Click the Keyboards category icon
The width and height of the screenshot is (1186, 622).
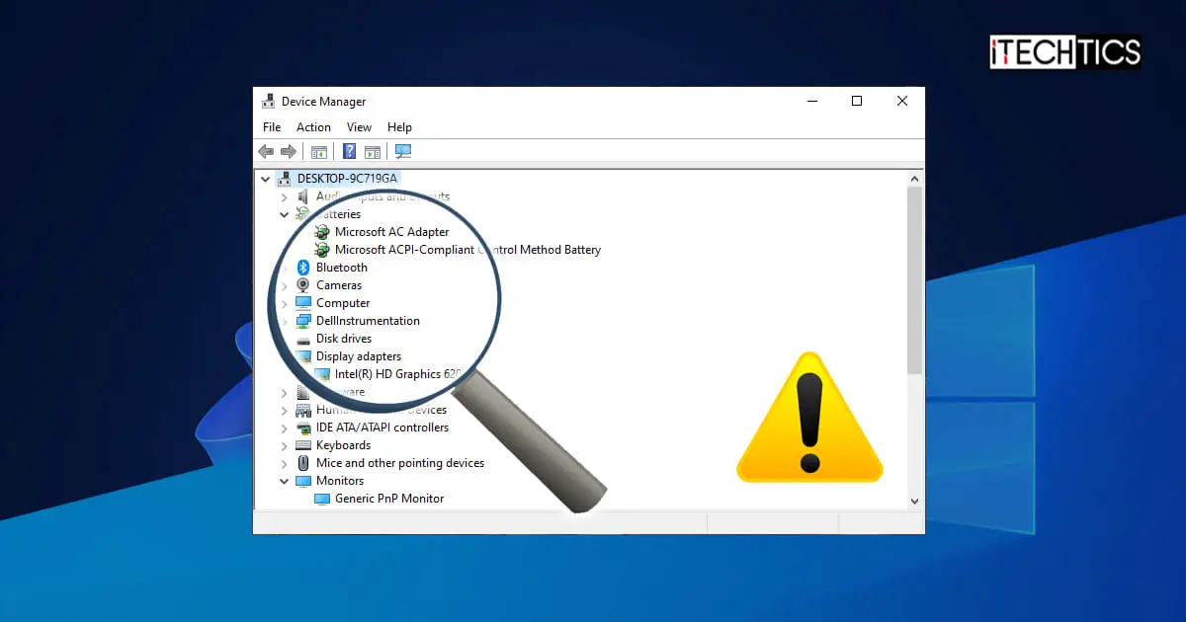click(303, 445)
